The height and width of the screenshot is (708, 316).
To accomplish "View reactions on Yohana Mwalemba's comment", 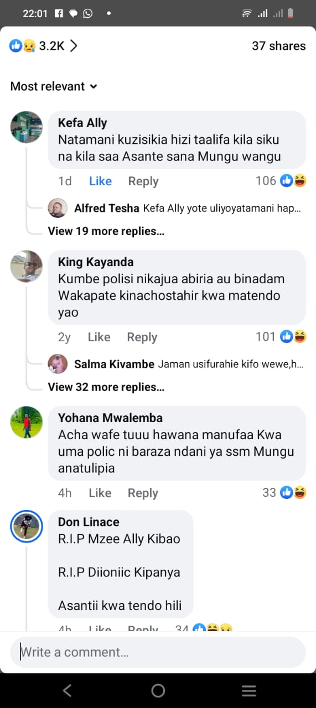I will 284,493.
